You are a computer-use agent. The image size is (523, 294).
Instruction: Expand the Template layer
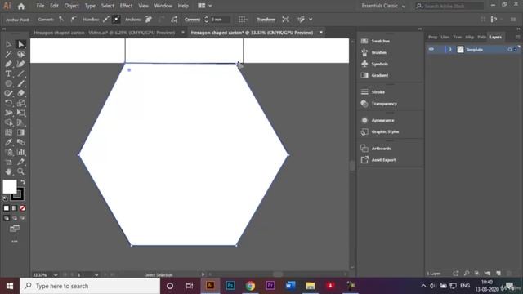tap(450, 49)
